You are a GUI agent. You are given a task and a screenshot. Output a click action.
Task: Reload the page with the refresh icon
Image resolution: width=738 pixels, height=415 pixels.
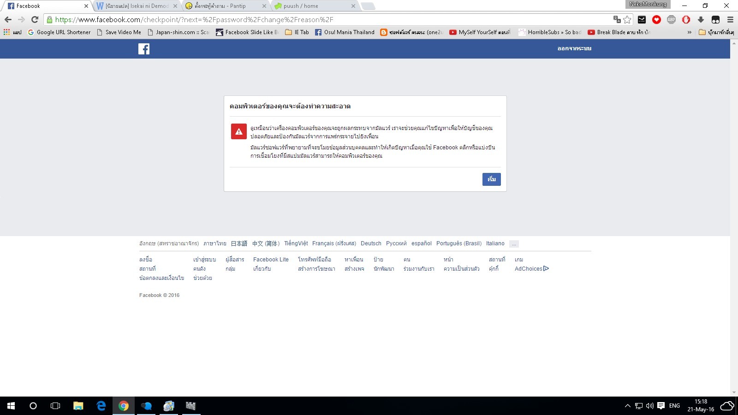point(35,19)
